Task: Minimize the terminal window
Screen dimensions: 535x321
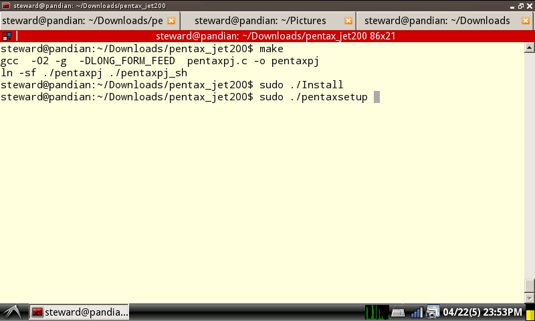Action: [x=512, y=6]
